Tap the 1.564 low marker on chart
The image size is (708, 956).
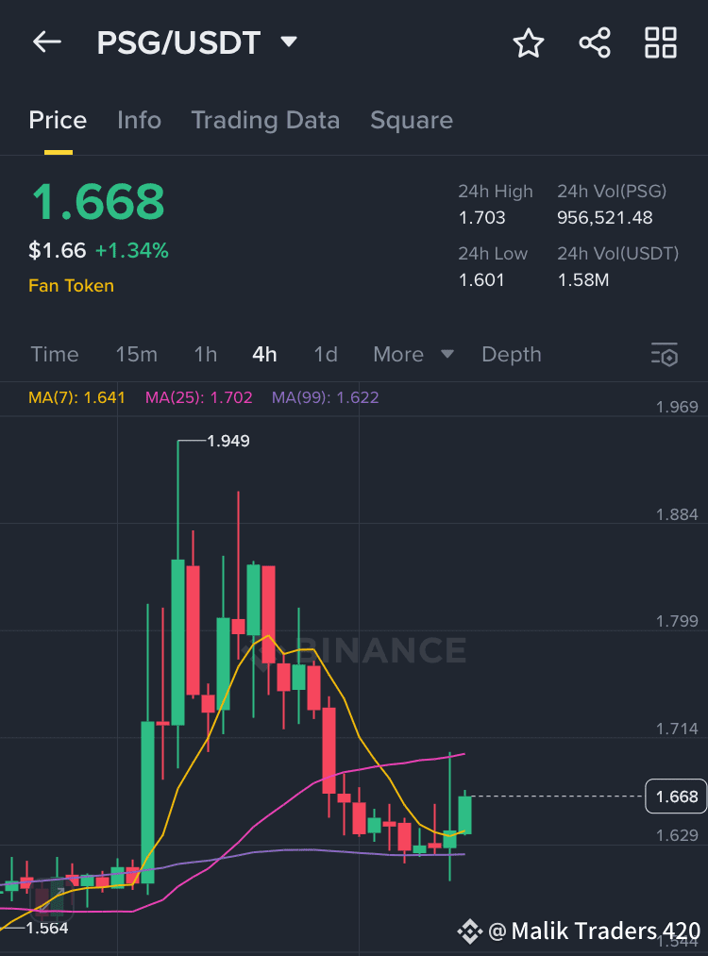47,928
